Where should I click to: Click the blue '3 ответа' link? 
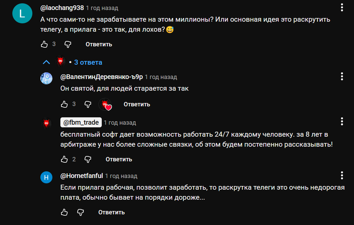88,62
